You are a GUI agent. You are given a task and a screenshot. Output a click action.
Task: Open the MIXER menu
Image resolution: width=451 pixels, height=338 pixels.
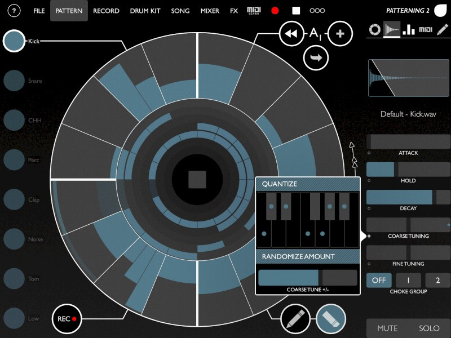[x=210, y=11]
